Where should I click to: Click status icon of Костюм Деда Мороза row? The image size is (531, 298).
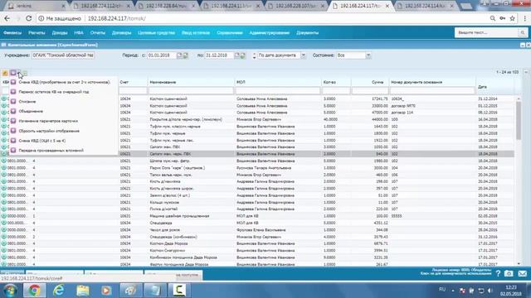(4, 243)
